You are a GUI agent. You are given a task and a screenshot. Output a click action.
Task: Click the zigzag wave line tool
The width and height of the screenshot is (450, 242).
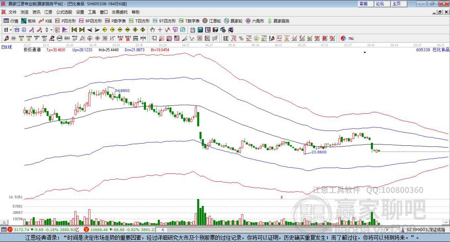click(x=192, y=38)
